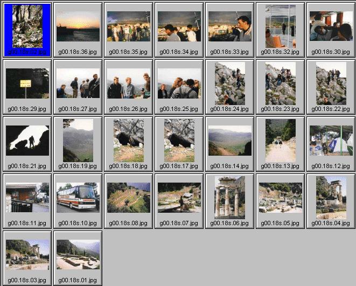Open the tour bus thumbnail g00.18s.10.jpg
The height and width of the screenshot is (286, 356).
point(78,198)
